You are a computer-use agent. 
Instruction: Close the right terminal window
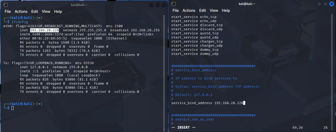click(x=332, y=4)
